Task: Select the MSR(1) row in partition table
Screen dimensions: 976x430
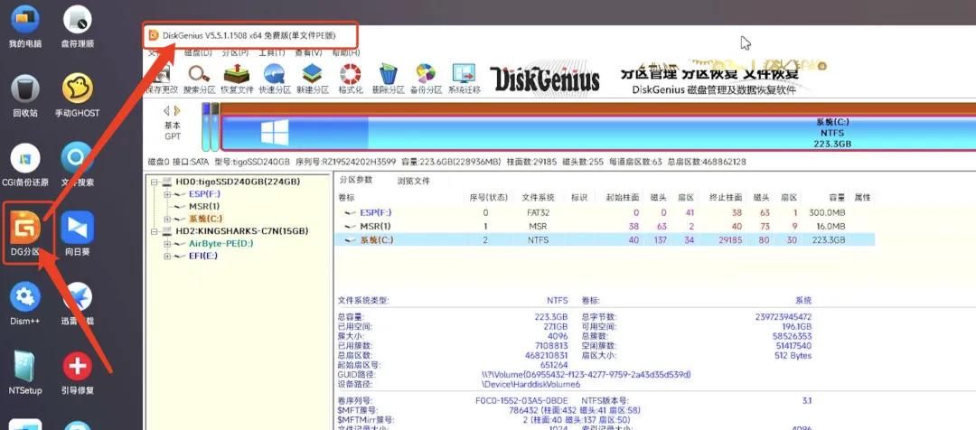Action: click(605, 227)
